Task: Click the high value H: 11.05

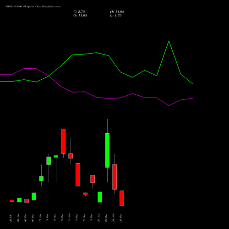Action: [117, 11]
